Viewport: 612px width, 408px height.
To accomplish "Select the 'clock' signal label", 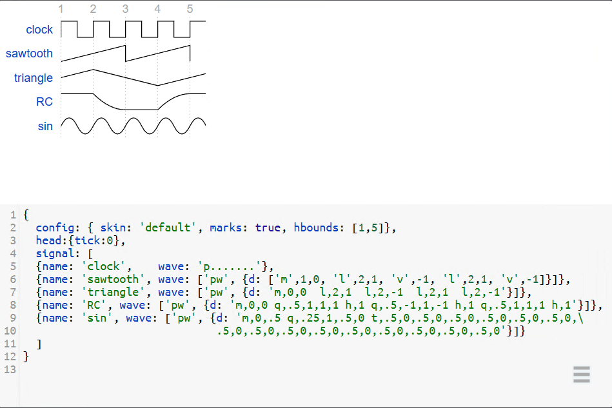I will [x=39, y=30].
